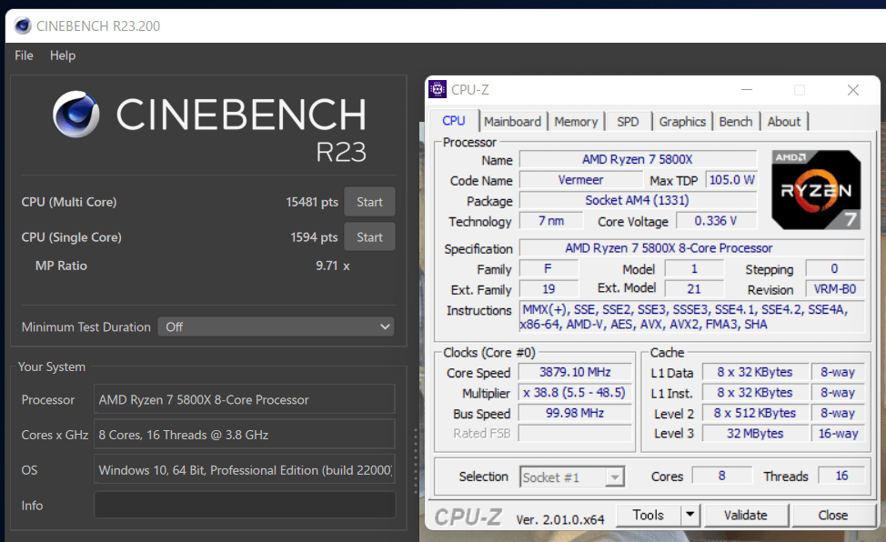Click the Level 3 cache 32 MBytes

[755, 434]
